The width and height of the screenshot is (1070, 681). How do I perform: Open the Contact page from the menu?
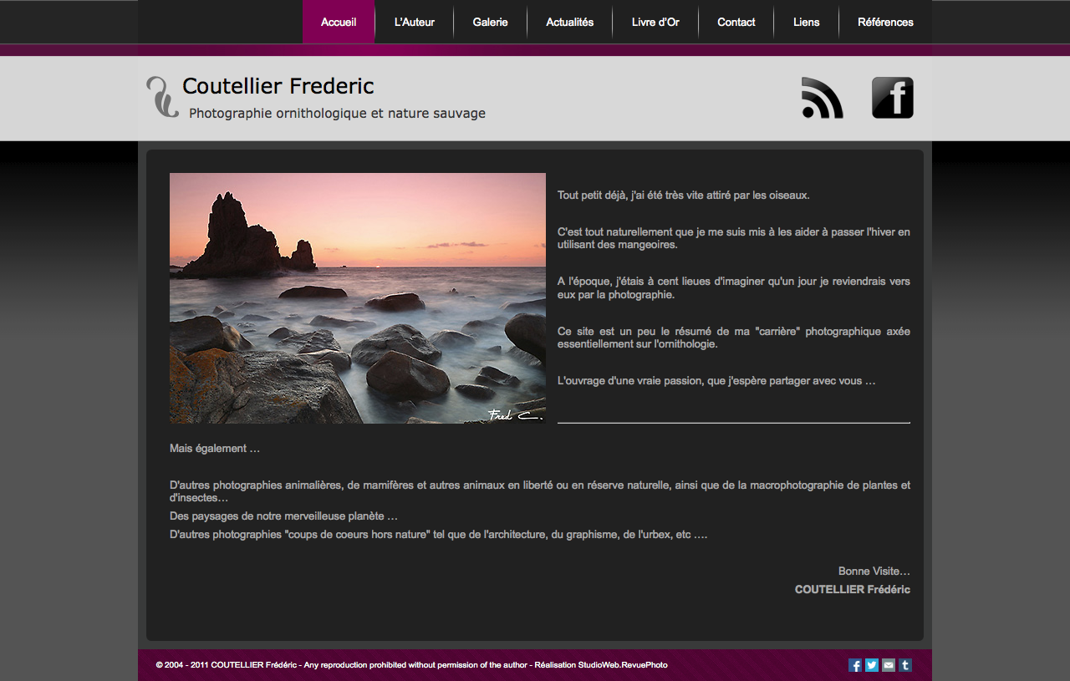[x=736, y=23]
